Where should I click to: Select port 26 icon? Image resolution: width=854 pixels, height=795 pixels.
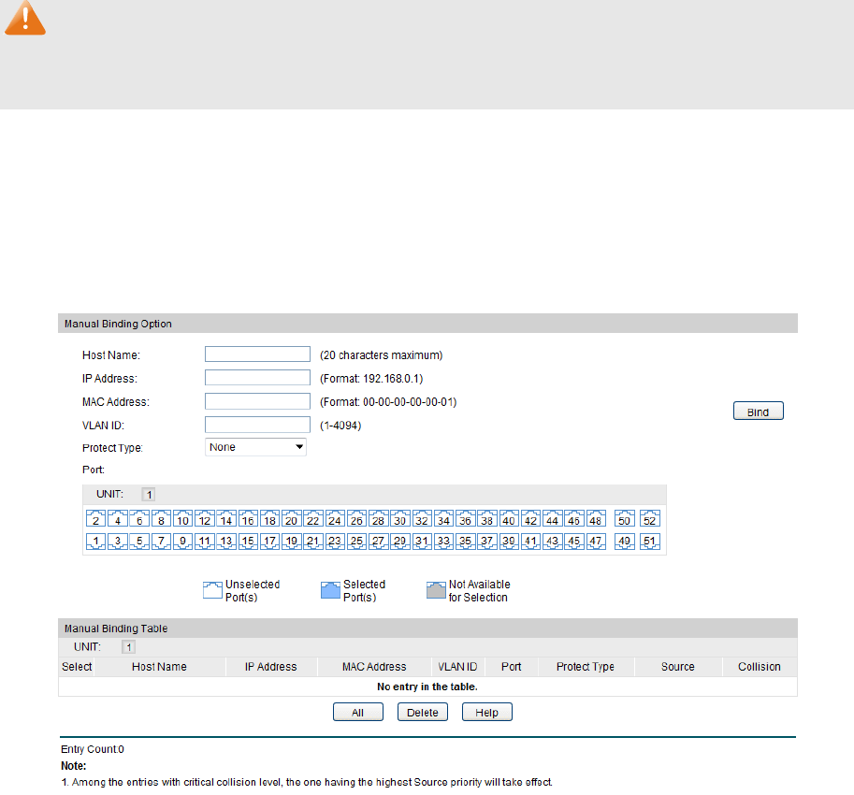356,519
